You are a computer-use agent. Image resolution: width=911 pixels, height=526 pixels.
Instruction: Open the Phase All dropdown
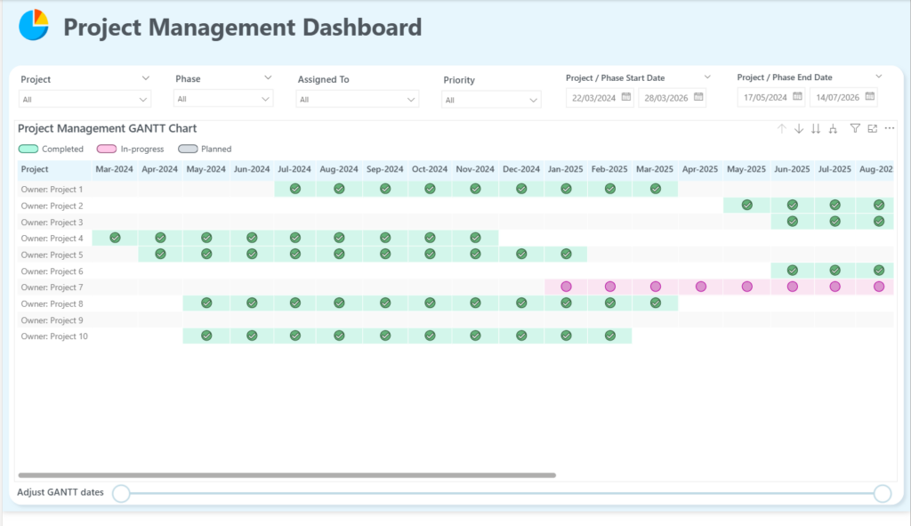(223, 99)
